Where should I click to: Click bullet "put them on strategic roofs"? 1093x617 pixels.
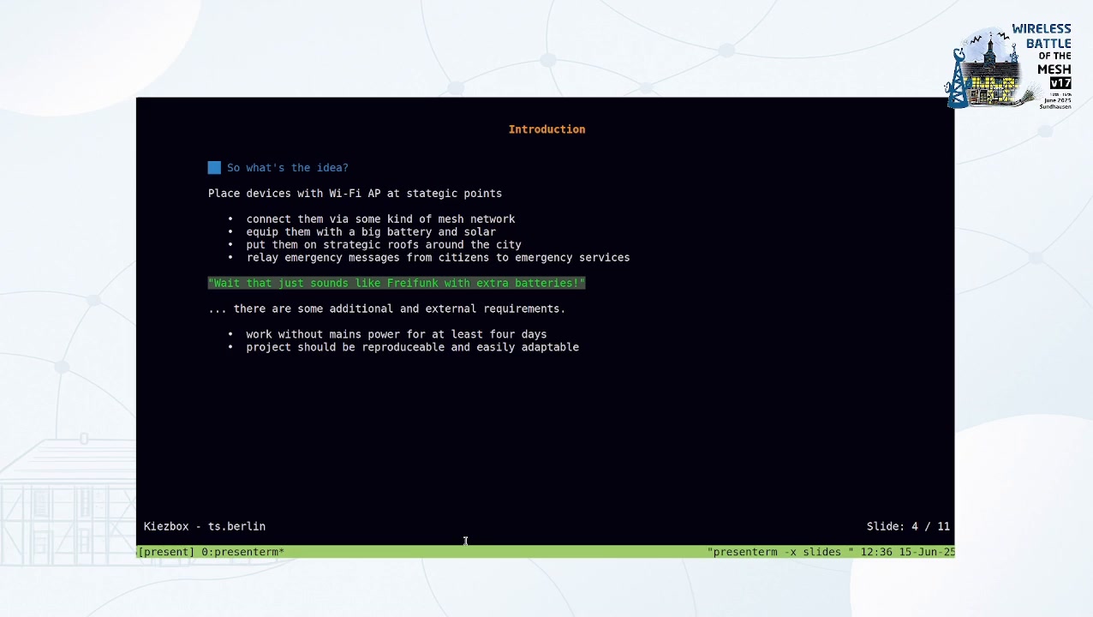383,245
